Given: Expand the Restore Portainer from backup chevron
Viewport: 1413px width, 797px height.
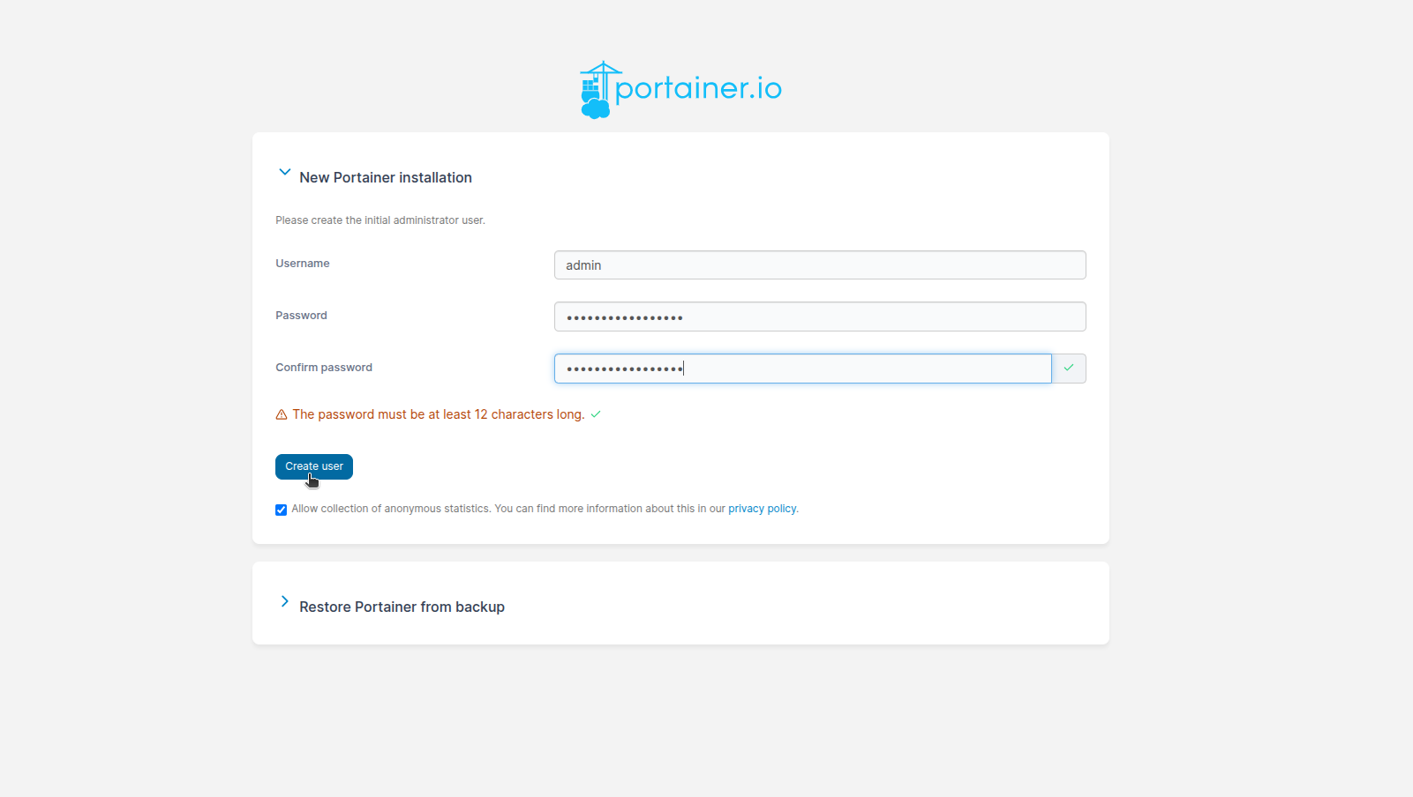Looking at the screenshot, I should pyautogui.click(x=284, y=601).
